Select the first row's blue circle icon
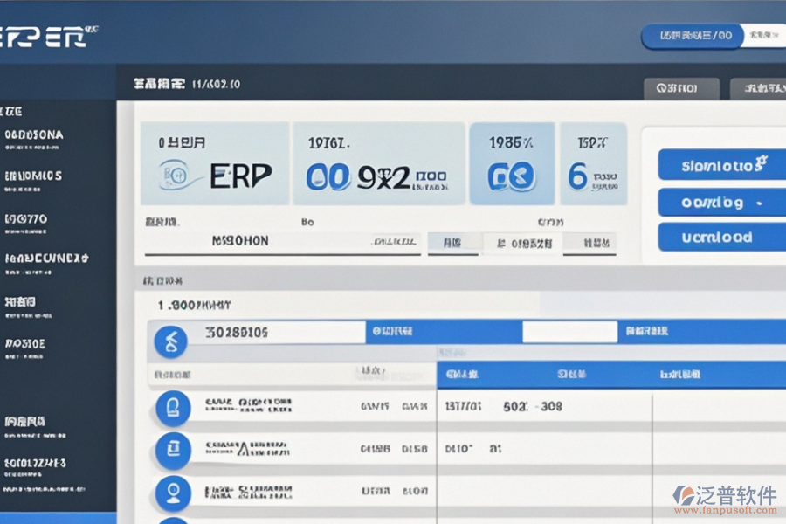This screenshot has height=524, width=786. tap(172, 407)
